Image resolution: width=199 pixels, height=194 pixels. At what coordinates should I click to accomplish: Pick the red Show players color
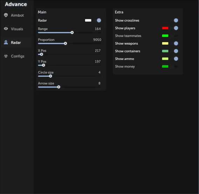165,28
